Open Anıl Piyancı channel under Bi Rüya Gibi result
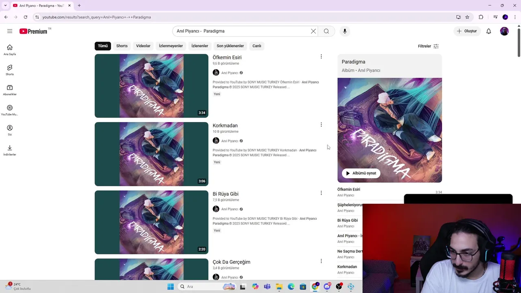 [230, 209]
